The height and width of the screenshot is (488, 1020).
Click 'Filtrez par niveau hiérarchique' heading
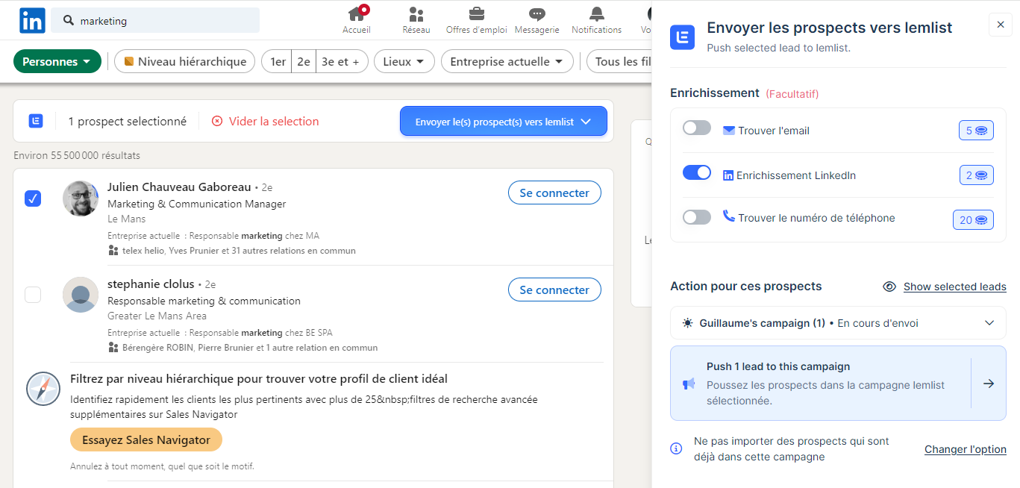tap(259, 379)
